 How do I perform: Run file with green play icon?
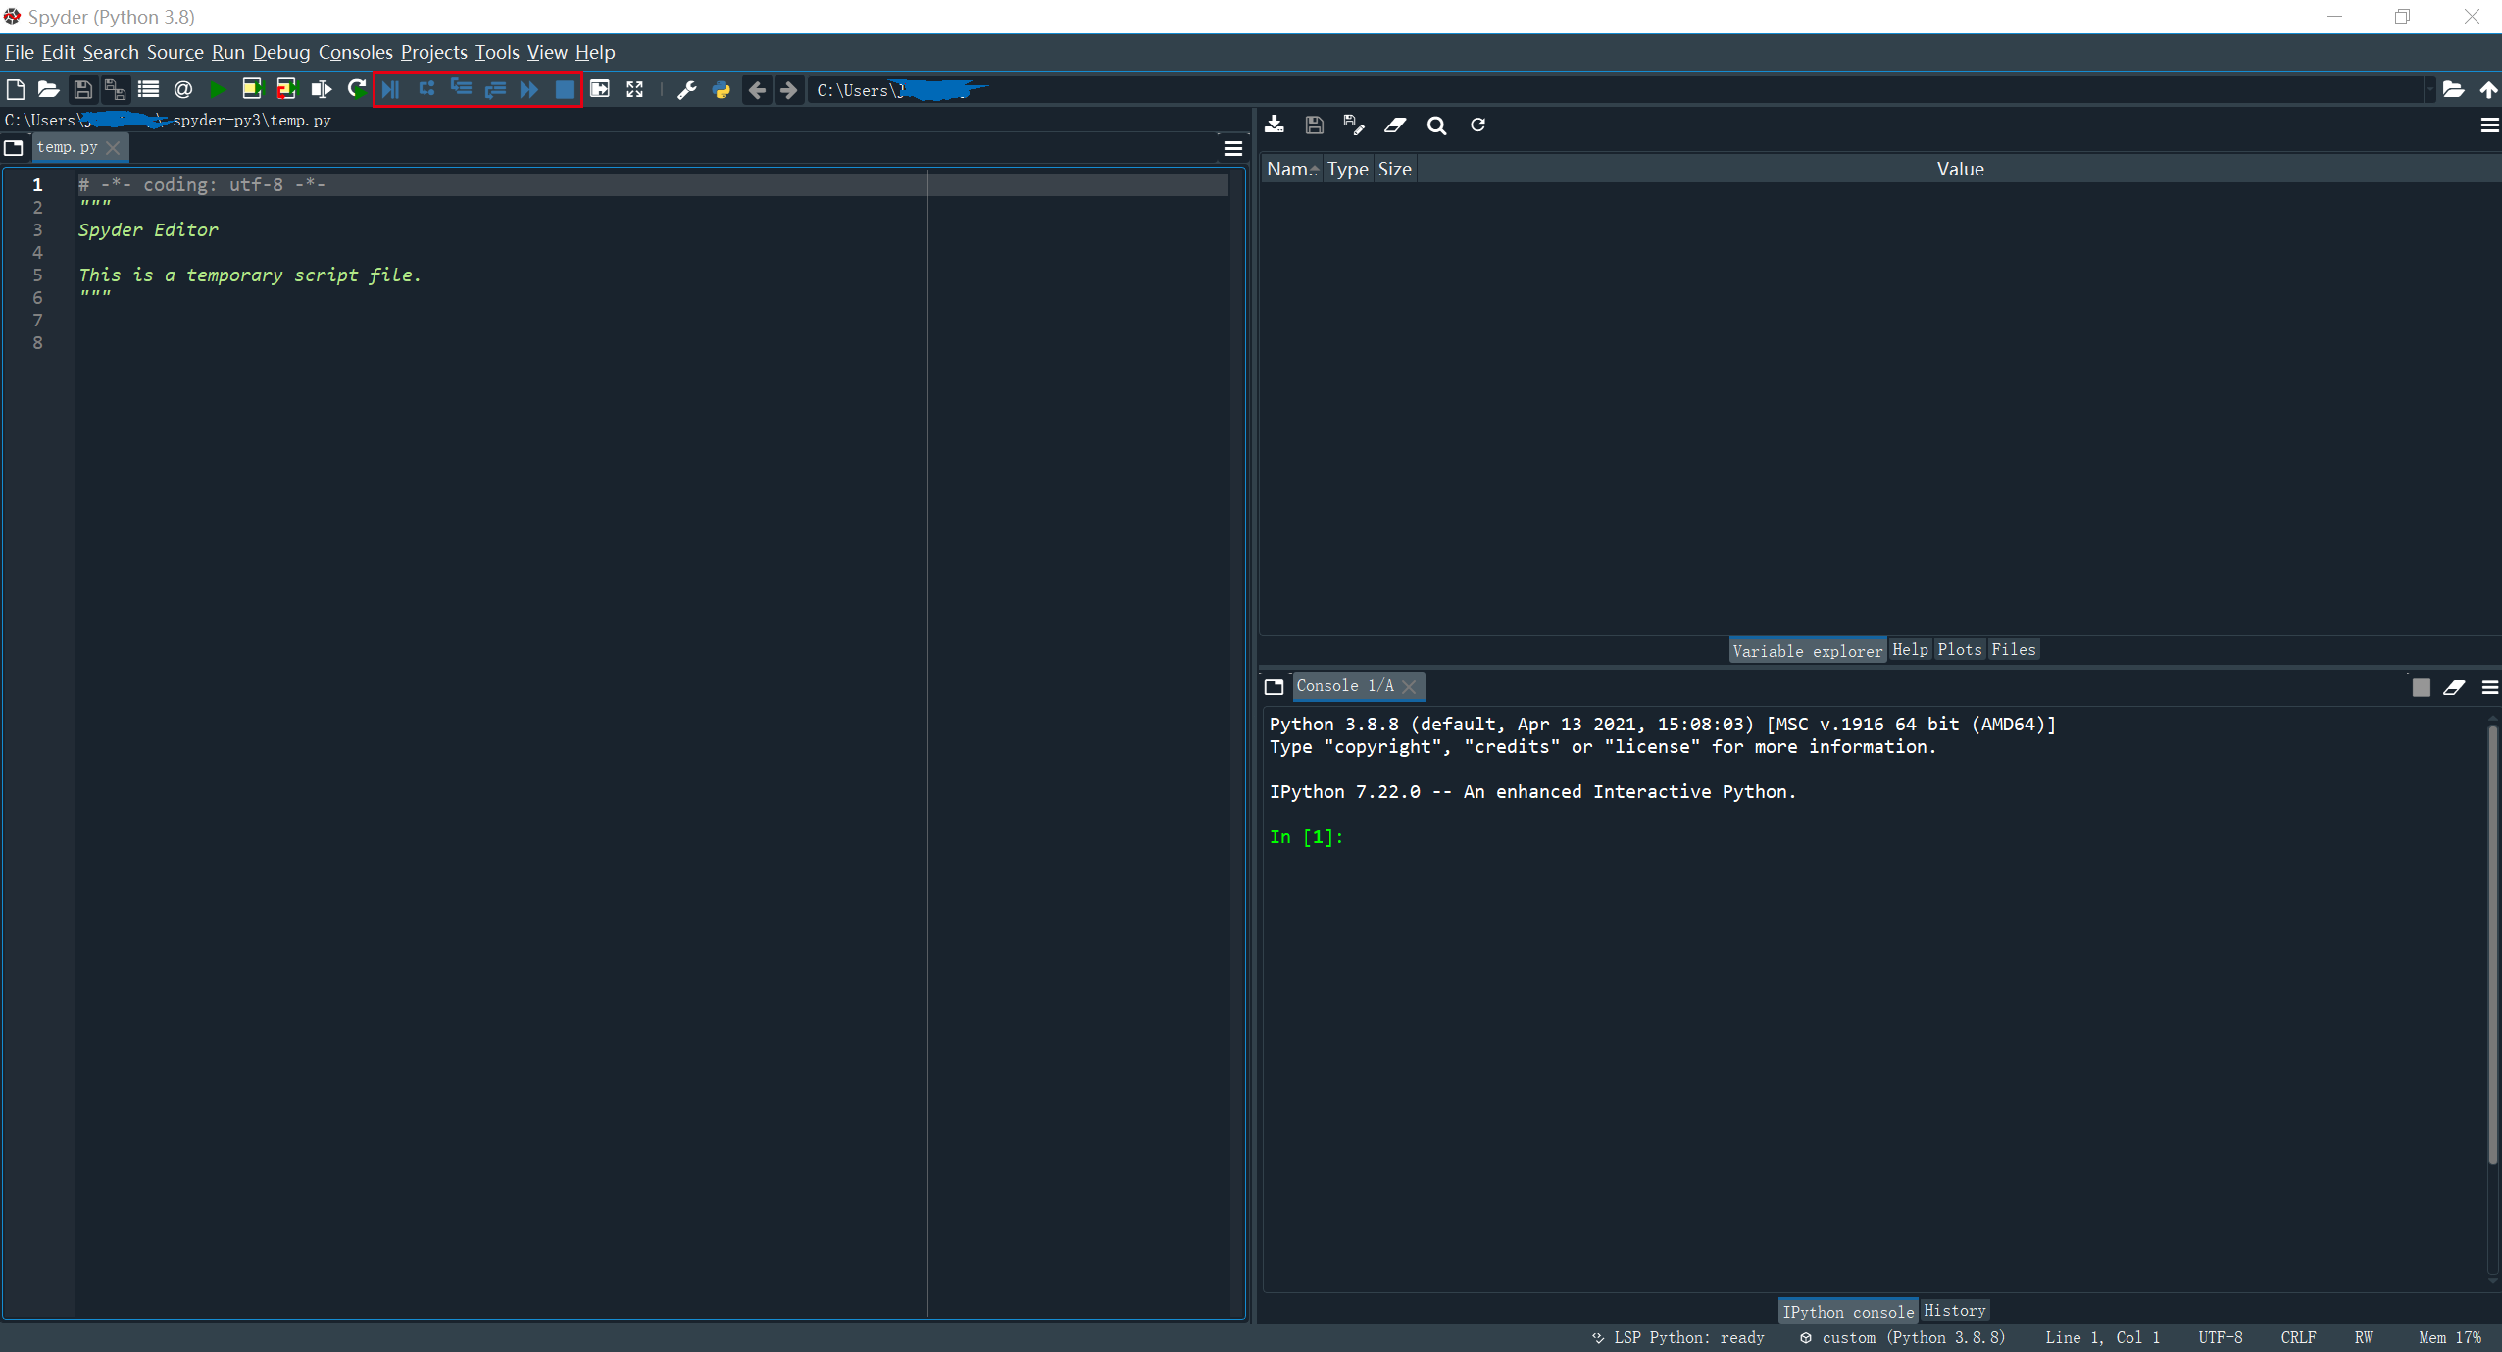point(218,90)
